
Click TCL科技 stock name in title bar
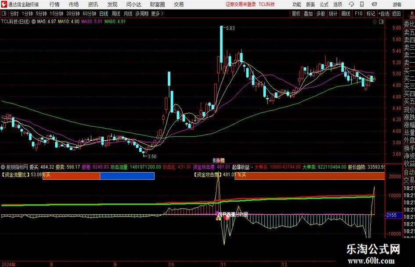267,4
